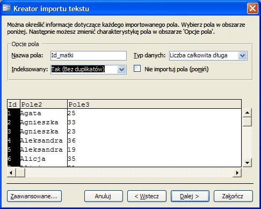Click the value 19 in Pole3 column

[71, 150]
